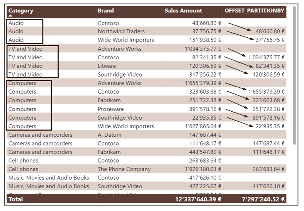304x211 pixels.
Task: Click Adventure Works in the TV and Video row
Action: (120, 49)
